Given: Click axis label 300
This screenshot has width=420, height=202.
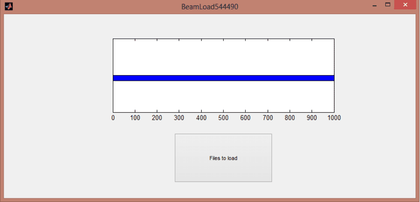Looking at the screenshot, I should coord(179,118).
